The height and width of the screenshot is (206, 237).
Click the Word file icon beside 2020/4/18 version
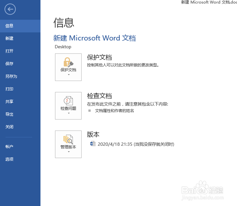(x=93, y=143)
